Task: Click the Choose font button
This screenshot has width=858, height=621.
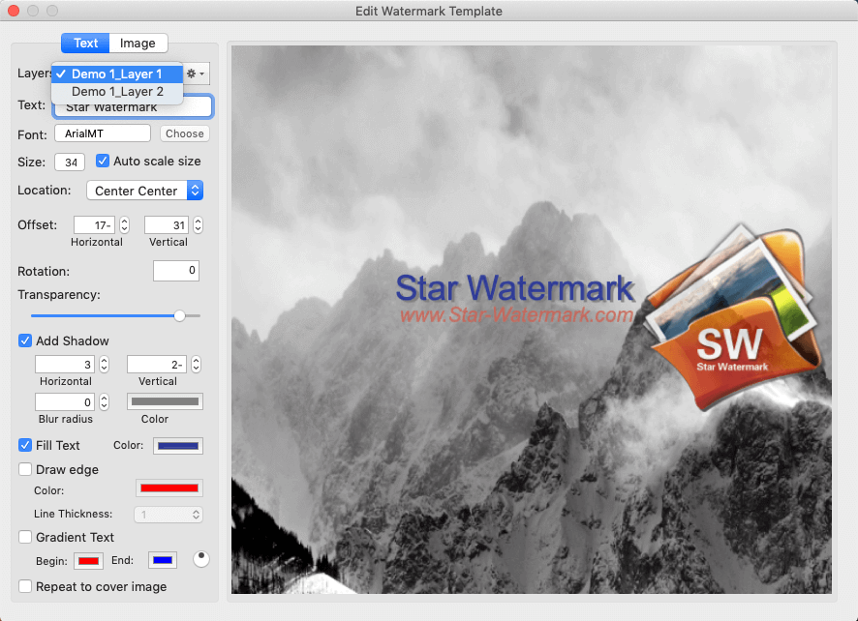Action: point(184,133)
